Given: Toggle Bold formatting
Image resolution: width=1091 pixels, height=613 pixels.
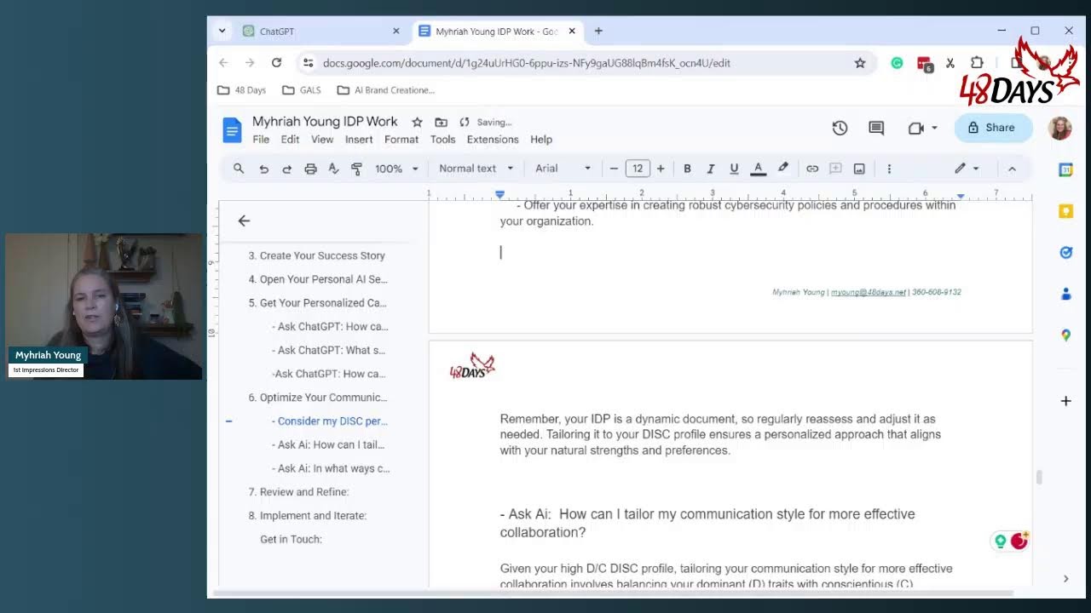Looking at the screenshot, I should (687, 169).
